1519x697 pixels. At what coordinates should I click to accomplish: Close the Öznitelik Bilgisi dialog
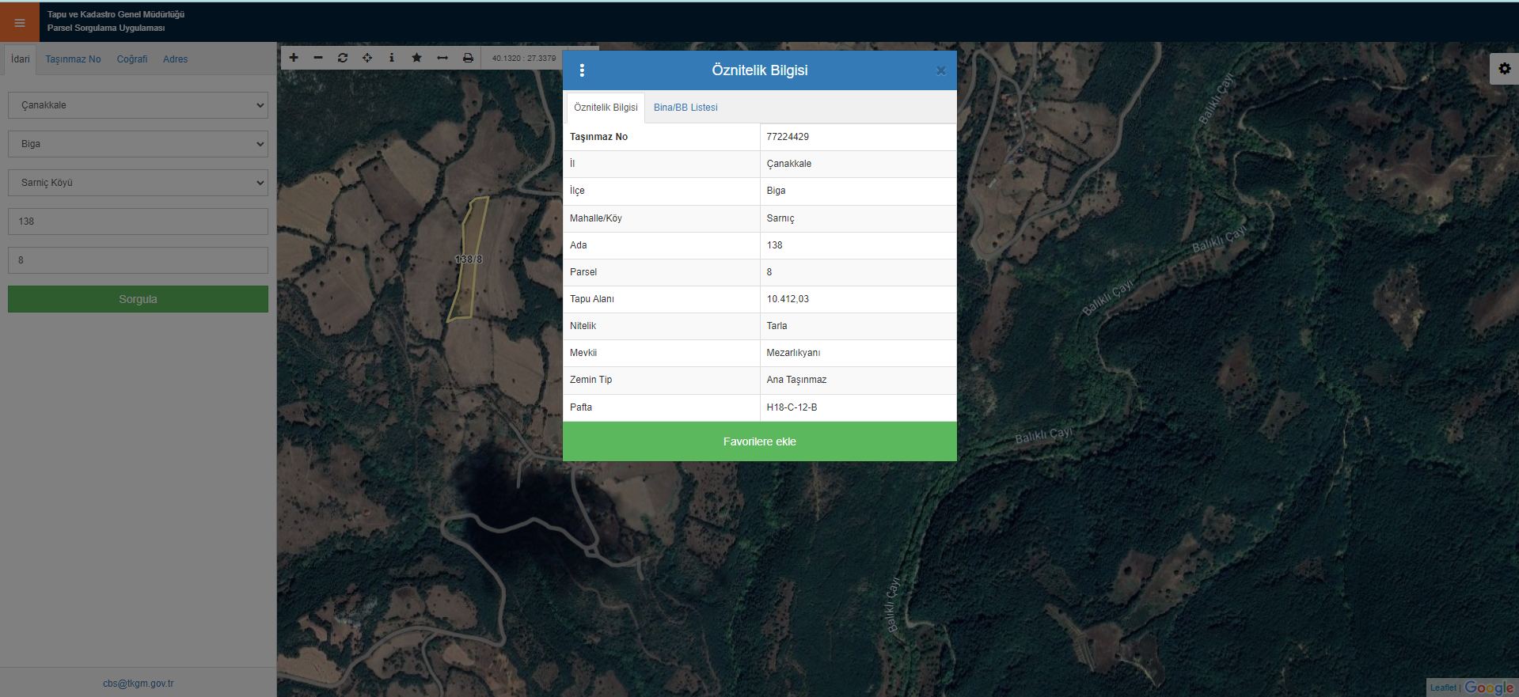pyautogui.click(x=941, y=70)
